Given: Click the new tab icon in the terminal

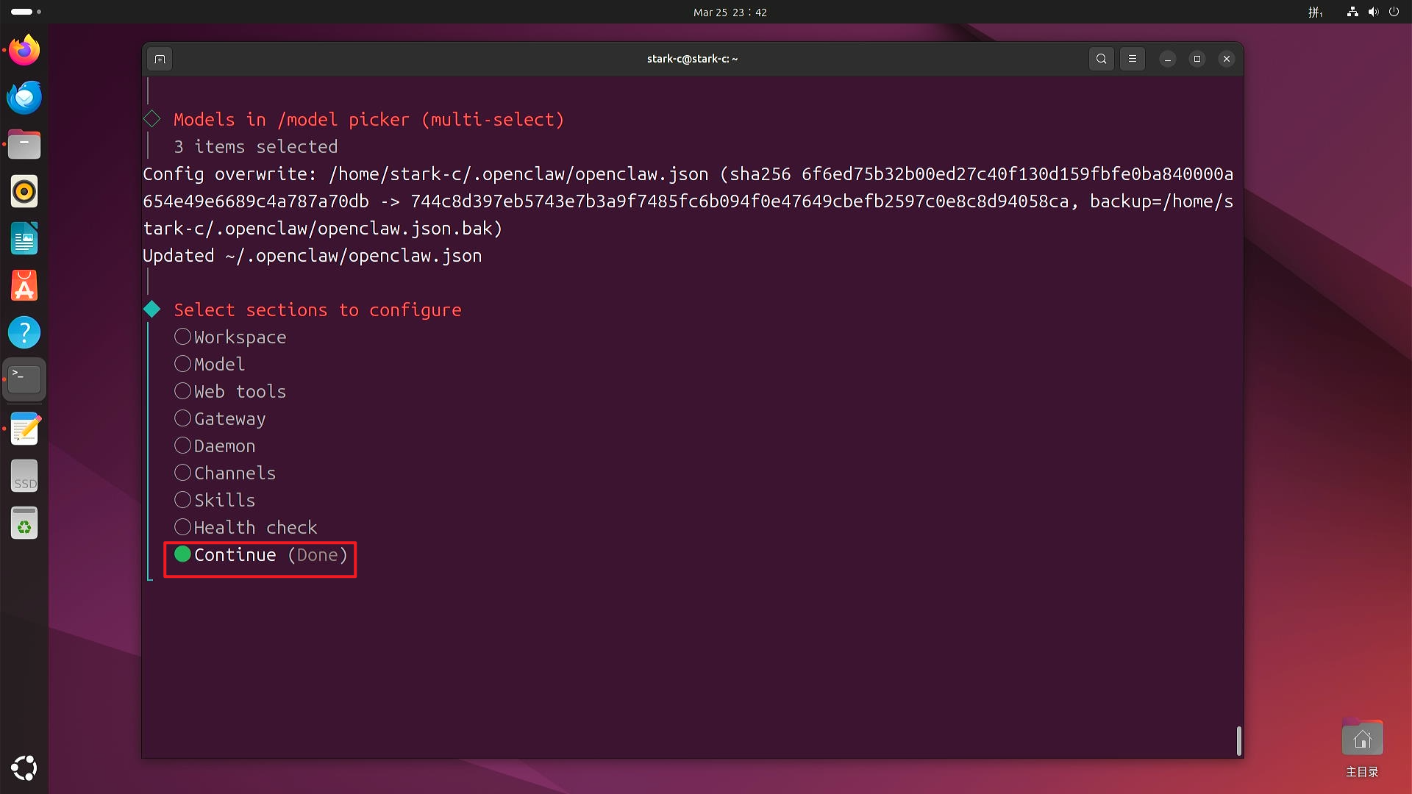Looking at the screenshot, I should coord(160,59).
